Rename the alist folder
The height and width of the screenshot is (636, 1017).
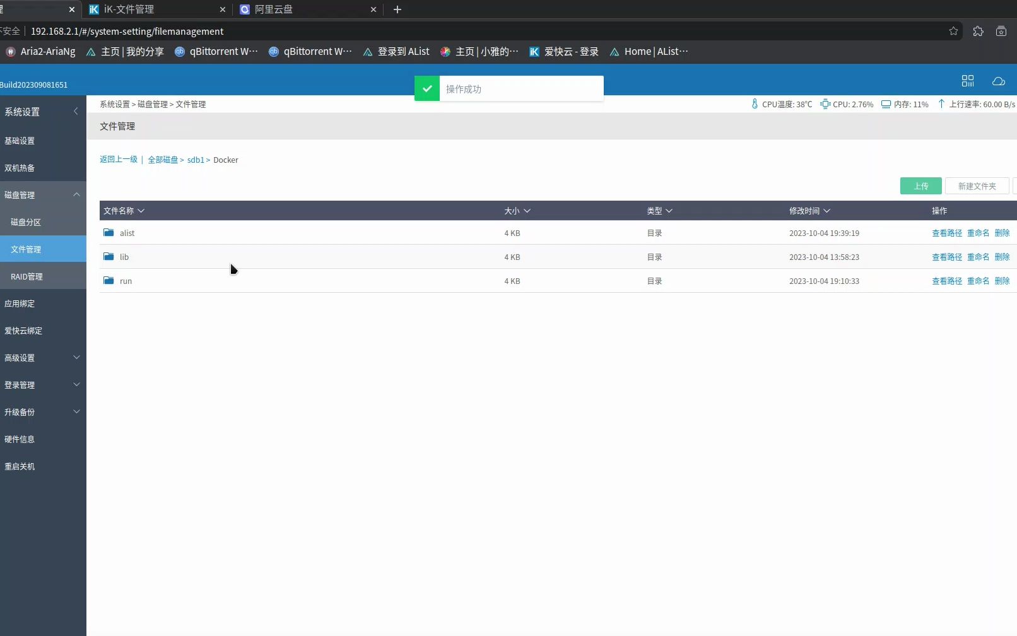tap(978, 233)
